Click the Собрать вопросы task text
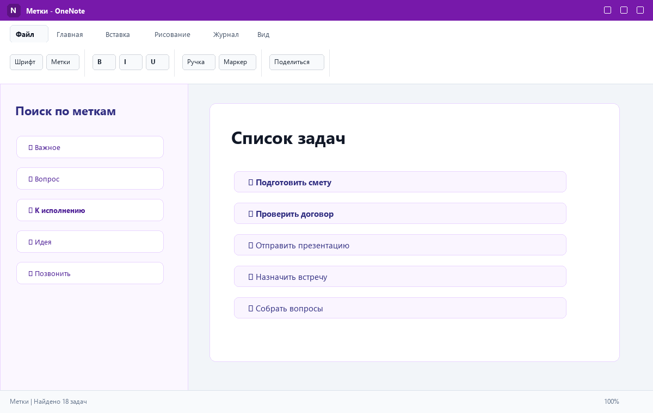The width and height of the screenshot is (653, 413). coord(289,309)
